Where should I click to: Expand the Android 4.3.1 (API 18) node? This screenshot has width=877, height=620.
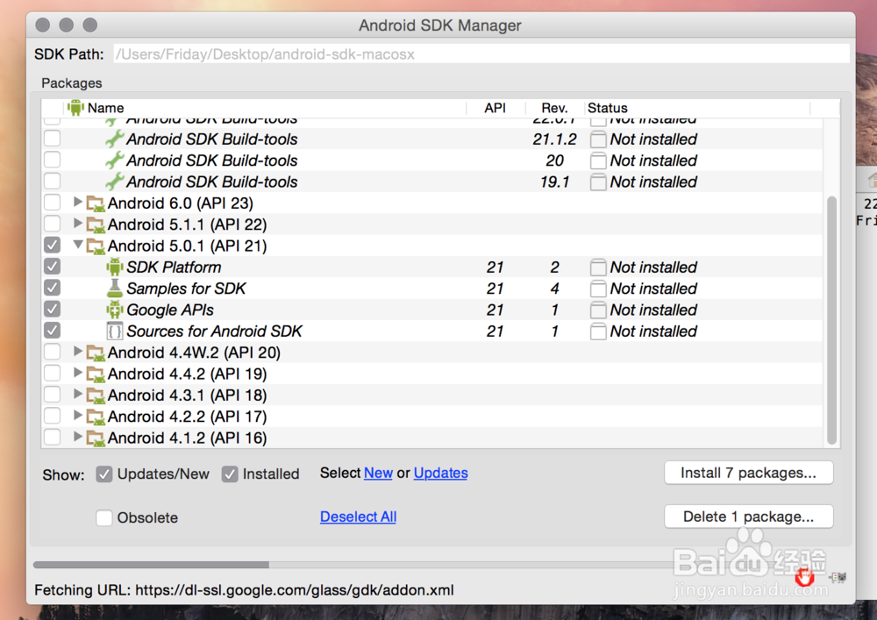78,394
